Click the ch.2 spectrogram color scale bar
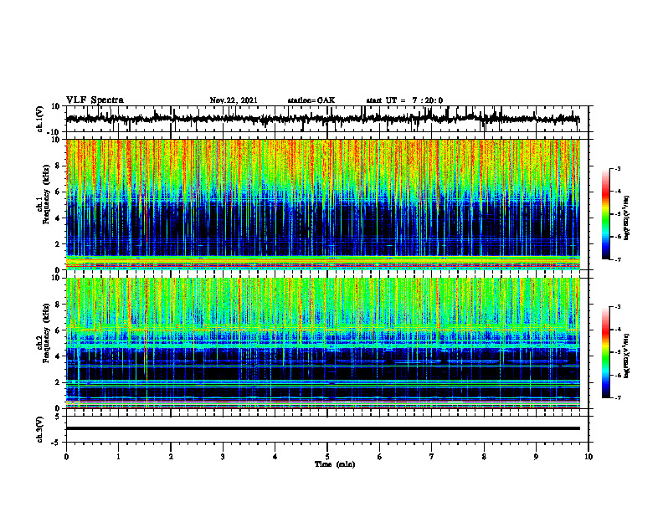663x512 pixels. 605,352
